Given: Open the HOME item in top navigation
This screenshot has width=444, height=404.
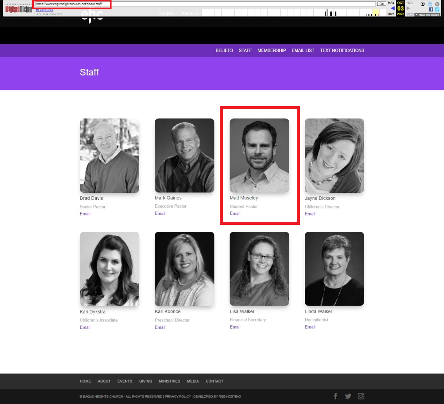Looking at the screenshot, I should [167, 14].
